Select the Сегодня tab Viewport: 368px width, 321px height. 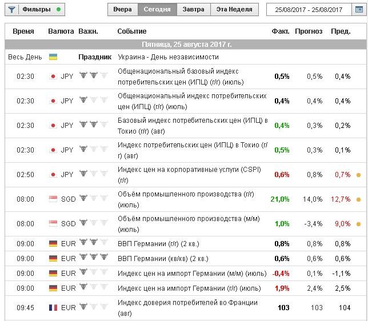(157, 10)
